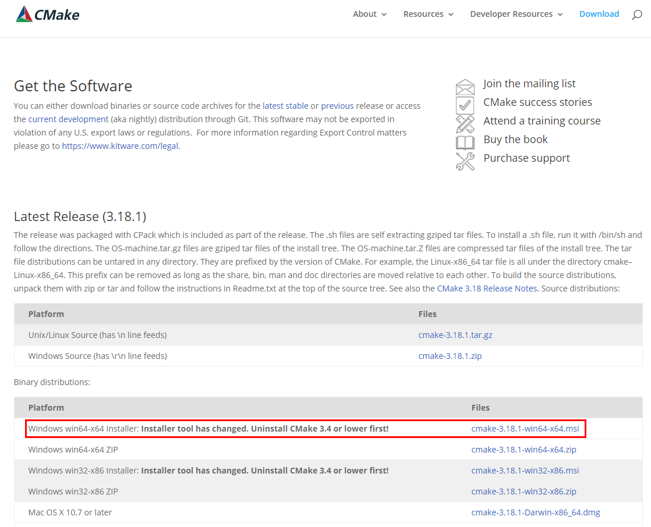
Task: Click 'Buy the book'
Action: point(516,140)
